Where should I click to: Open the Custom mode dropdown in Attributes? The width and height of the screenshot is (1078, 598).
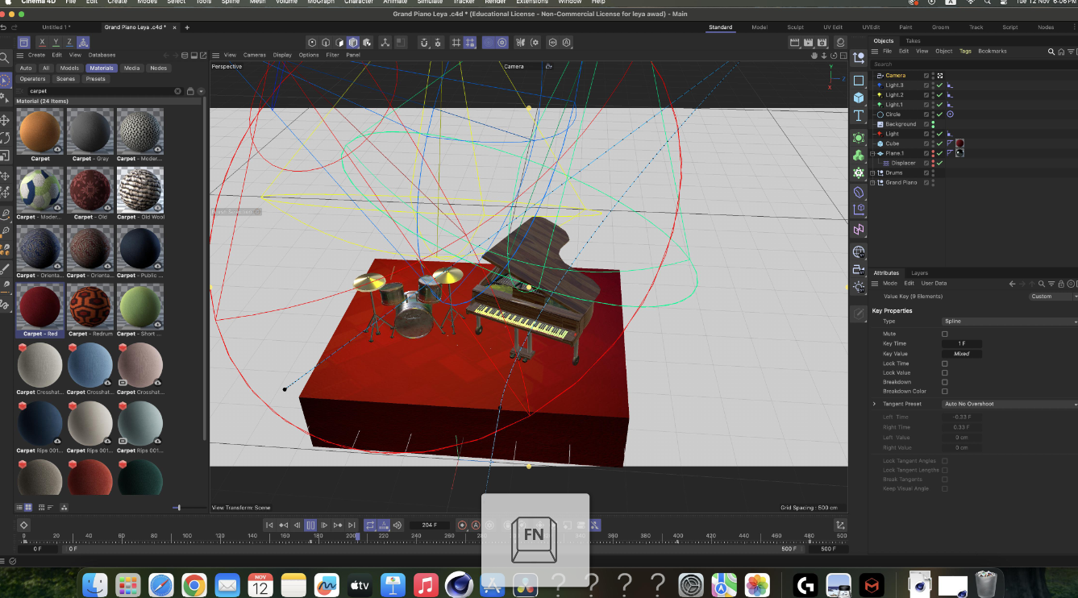point(1052,296)
